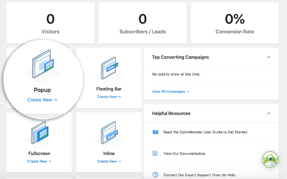Viewport: 287px width, 179px height.
Task: Click the Popup heading text
Action: [42, 90]
